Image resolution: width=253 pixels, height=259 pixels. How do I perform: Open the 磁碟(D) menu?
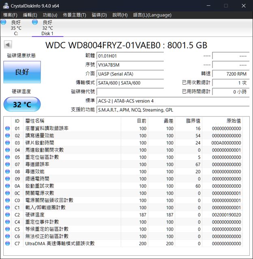tap(99, 15)
